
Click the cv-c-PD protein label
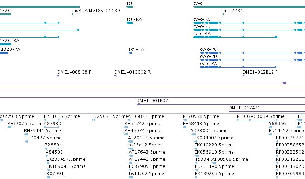point(209,56)
